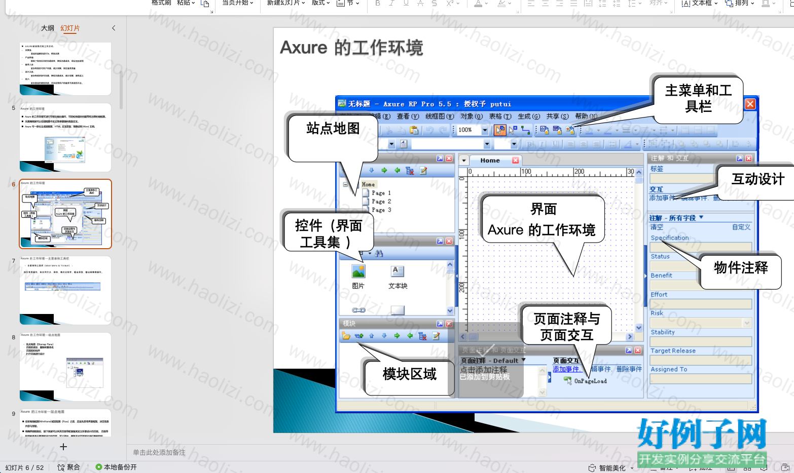Click the strikethrough A icon
The width and height of the screenshot is (794, 473).
coord(420,3)
